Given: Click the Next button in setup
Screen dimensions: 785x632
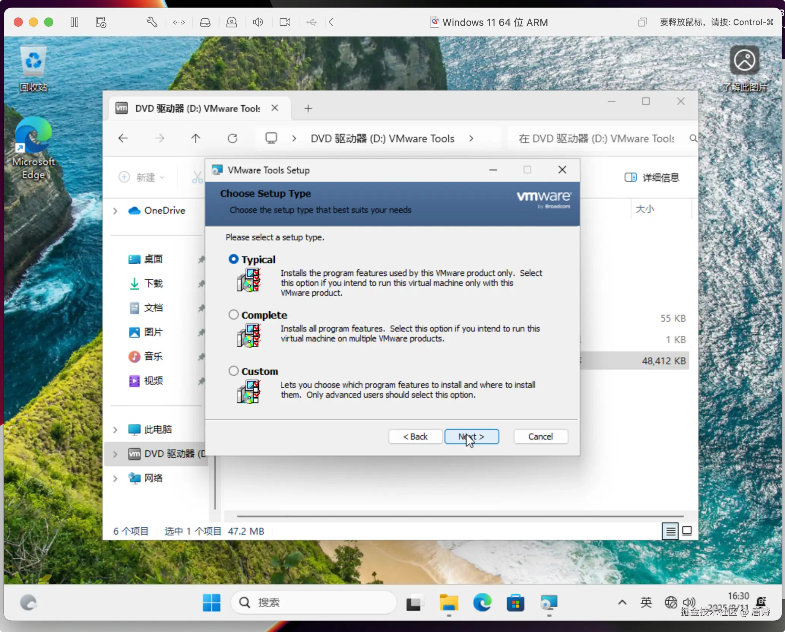Looking at the screenshot, I should (472, 437).
